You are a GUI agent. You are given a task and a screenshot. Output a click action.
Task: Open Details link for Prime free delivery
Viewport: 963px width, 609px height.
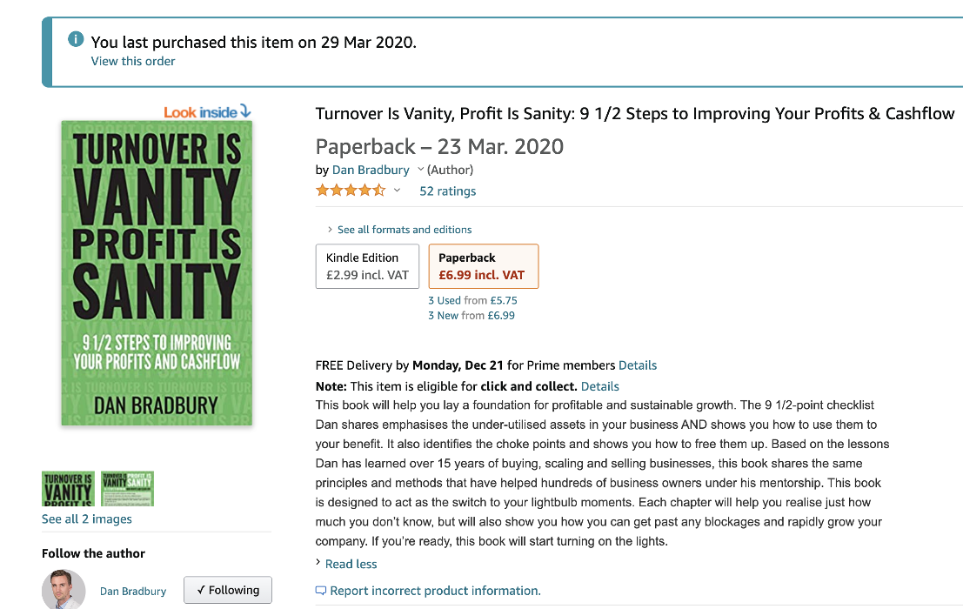tap(637, 365)
